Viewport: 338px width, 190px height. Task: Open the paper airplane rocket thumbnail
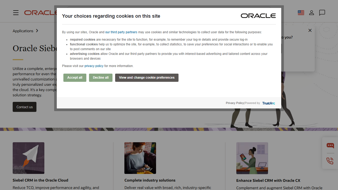point(29,158)
